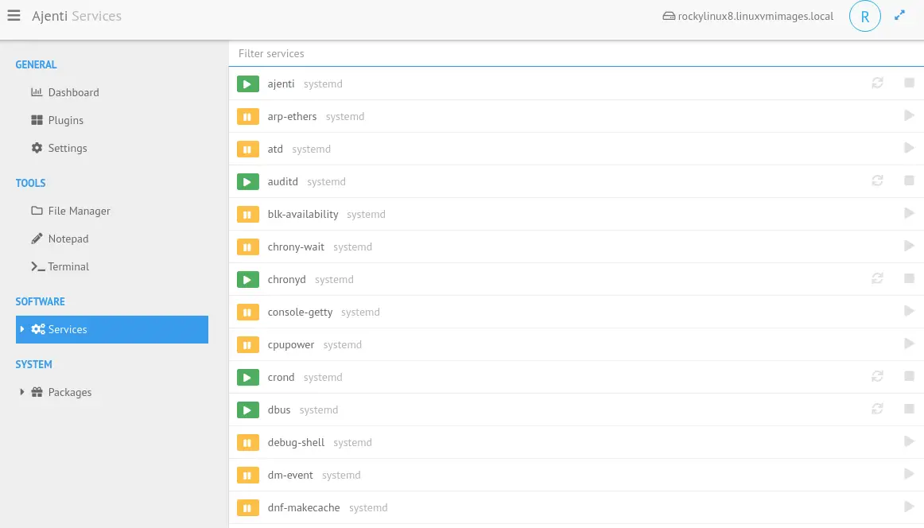924x528 pixels.
Task: Click the R user profile avatar
Action: 864,16
